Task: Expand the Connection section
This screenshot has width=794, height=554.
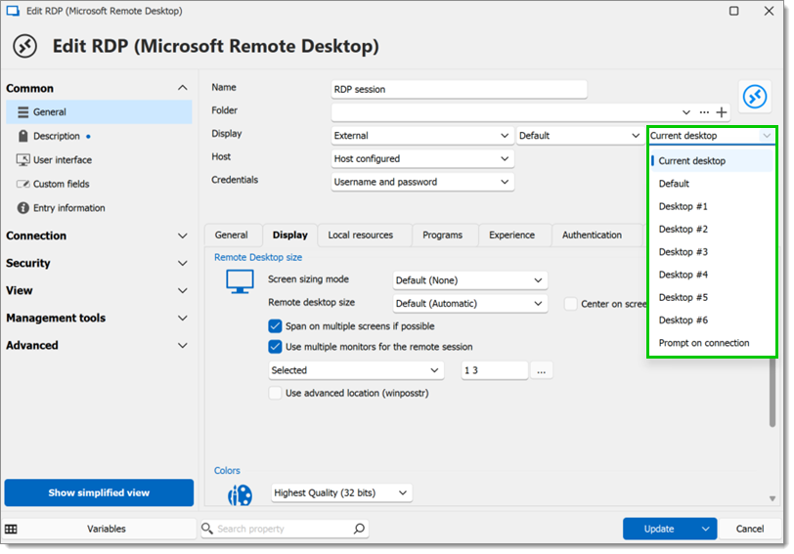Action: coord(182,235)
